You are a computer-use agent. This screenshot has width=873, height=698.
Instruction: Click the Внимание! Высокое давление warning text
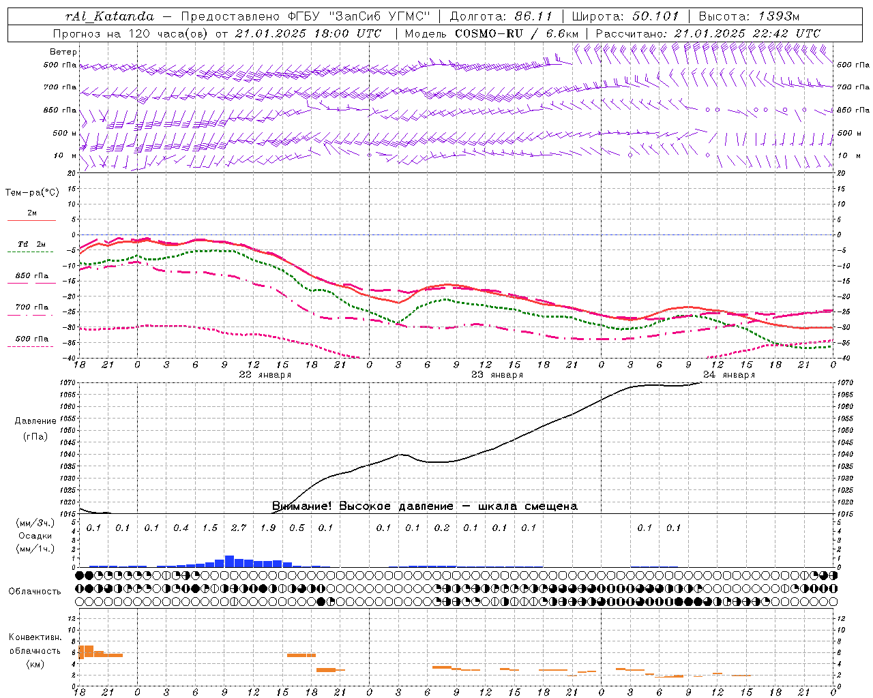click(424, 506)
